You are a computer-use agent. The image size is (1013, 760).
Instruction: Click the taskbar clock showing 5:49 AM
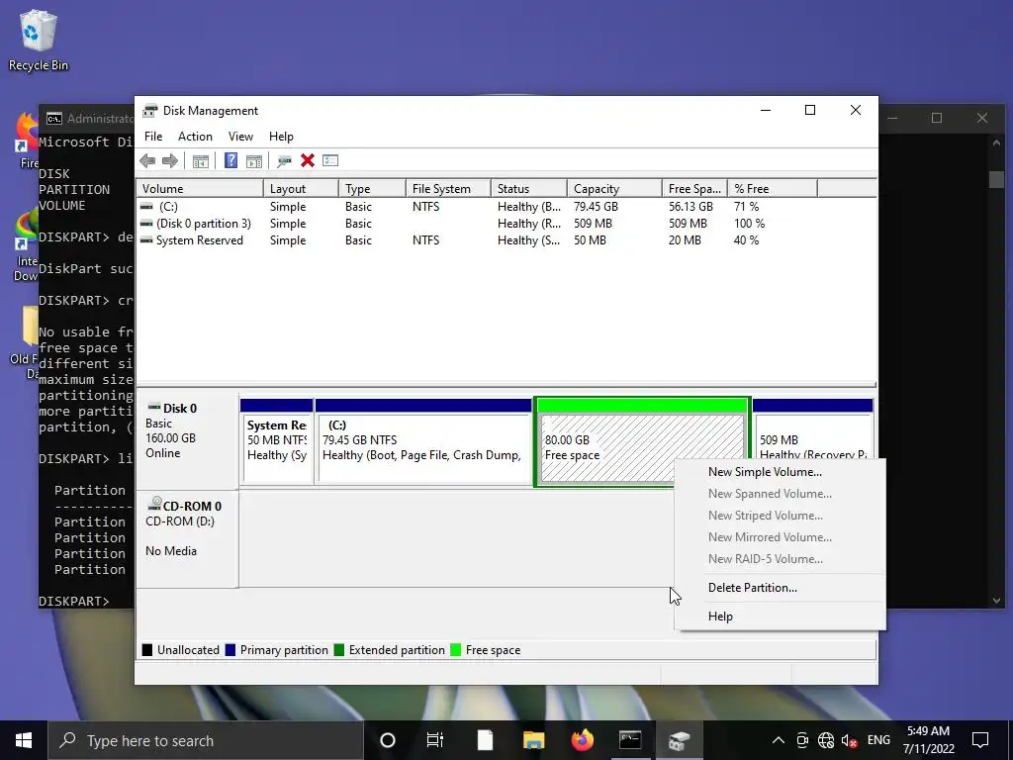coord(928,740)
